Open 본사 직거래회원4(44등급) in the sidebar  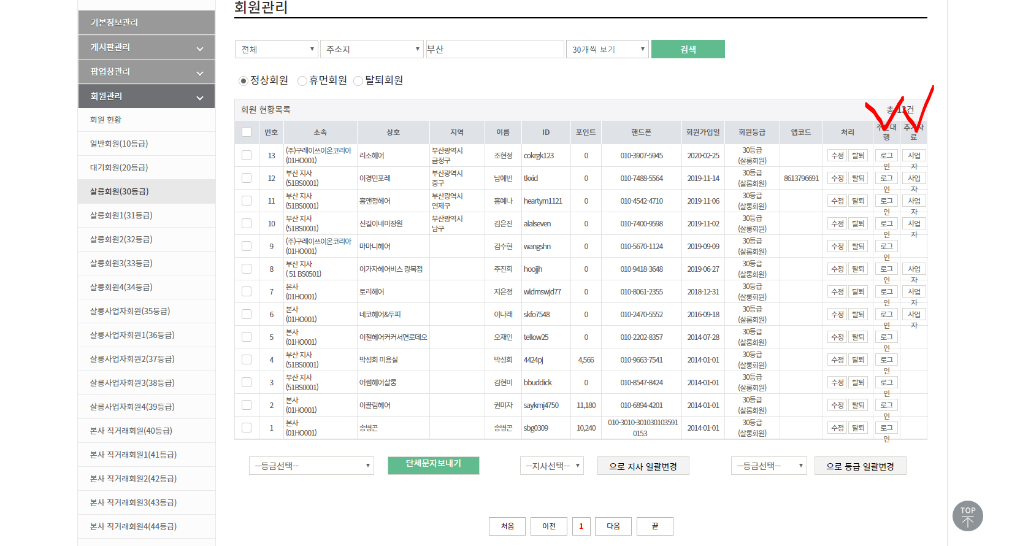click(147, 526)
